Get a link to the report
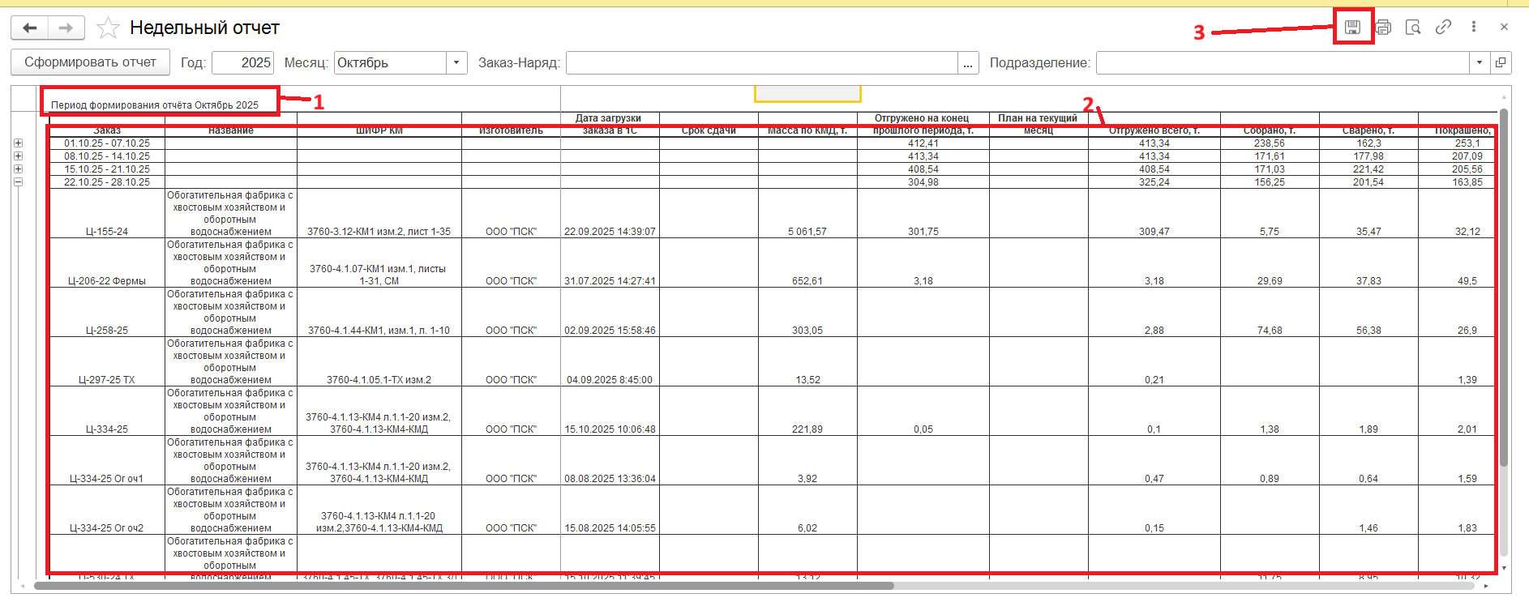1529x602 pixels. click(1443, 27)
